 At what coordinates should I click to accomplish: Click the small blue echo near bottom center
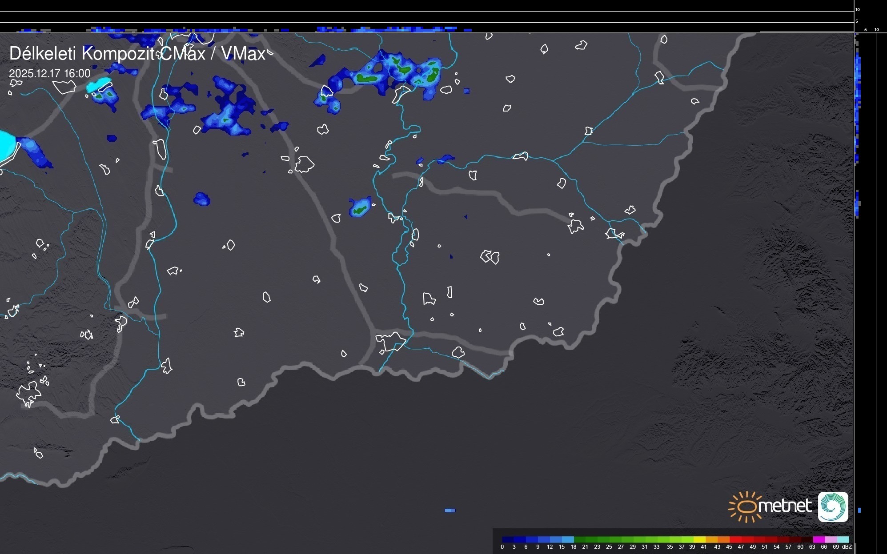450,510
